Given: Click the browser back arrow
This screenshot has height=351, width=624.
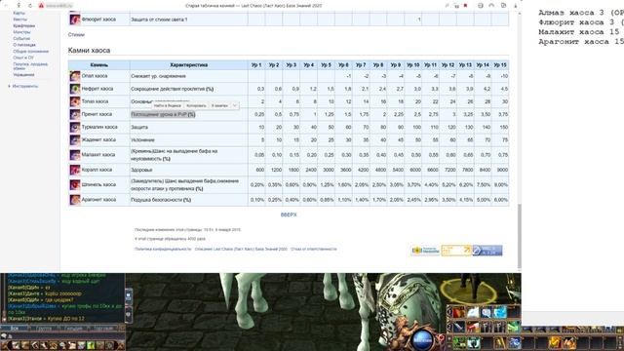Looking at the screenshot, I should (x=6, y=6).
